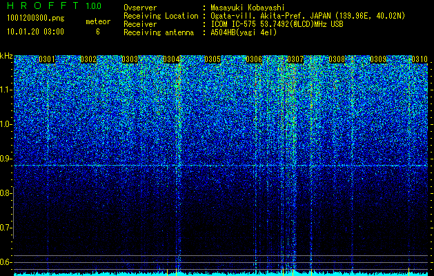The height and width of the screenshot is (276, 434).
Task: Select the antenna value A504HB(yagi 4el)
Action: point(244,32)
